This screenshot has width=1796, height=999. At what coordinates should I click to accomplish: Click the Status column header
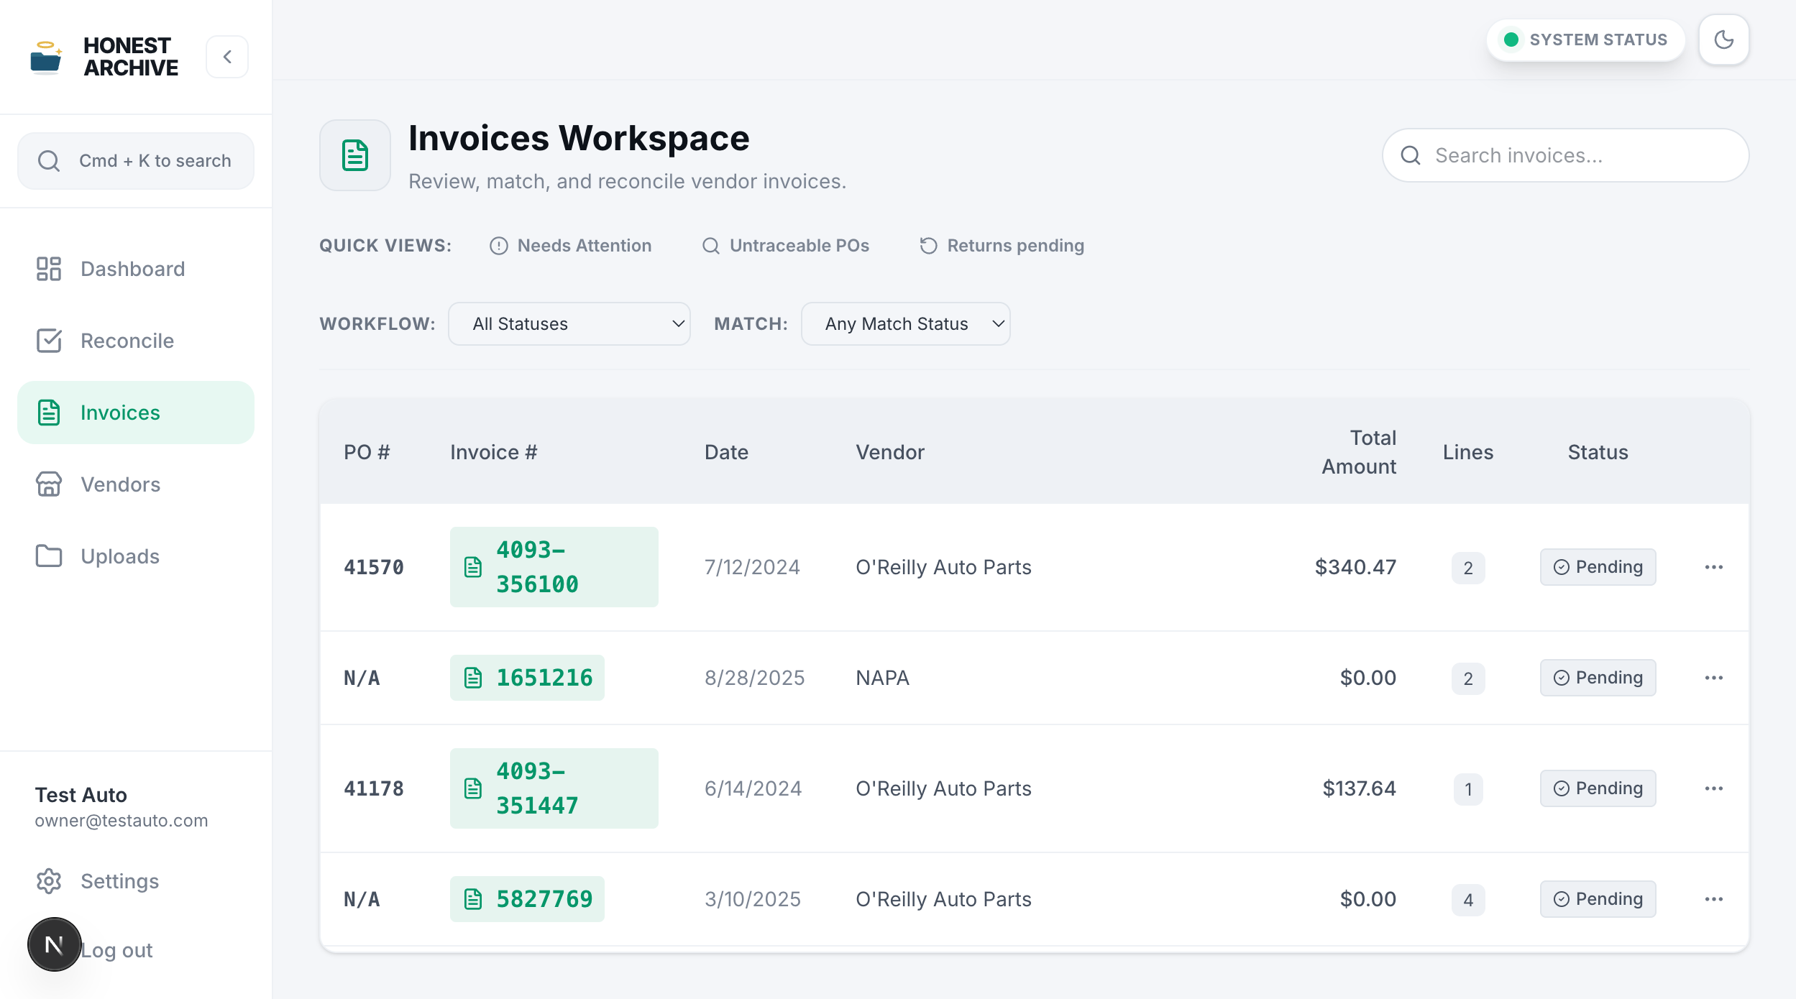1598,452
